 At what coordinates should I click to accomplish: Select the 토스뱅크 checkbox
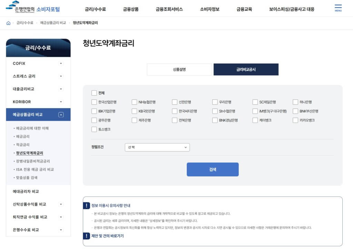click(x=93, y=129)
